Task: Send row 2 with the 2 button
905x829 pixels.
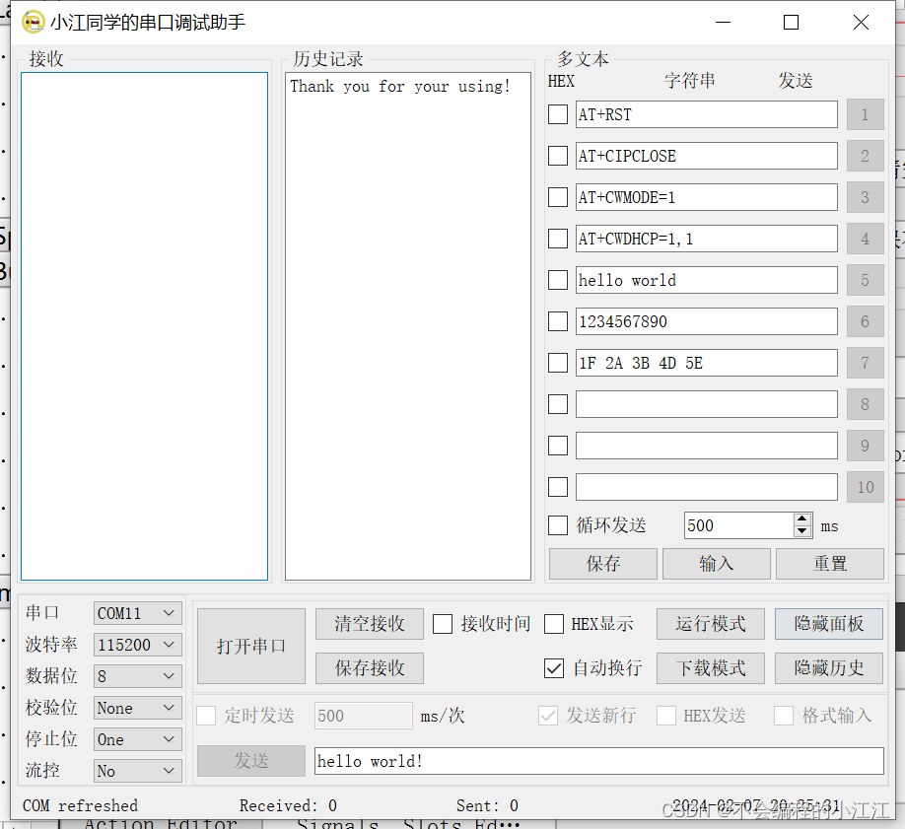Action: click(866, 156)
